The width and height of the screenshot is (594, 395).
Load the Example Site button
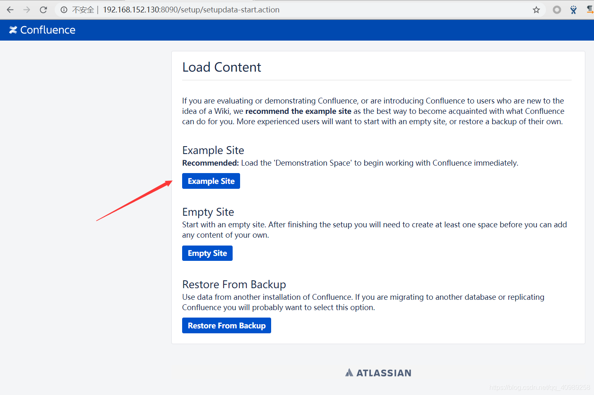[211, 181]
